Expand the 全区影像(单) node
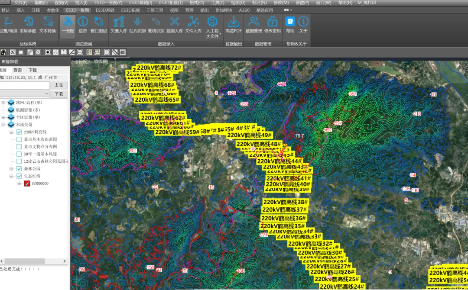This screenshot has width=468, height=290. [x=3, y=117]
